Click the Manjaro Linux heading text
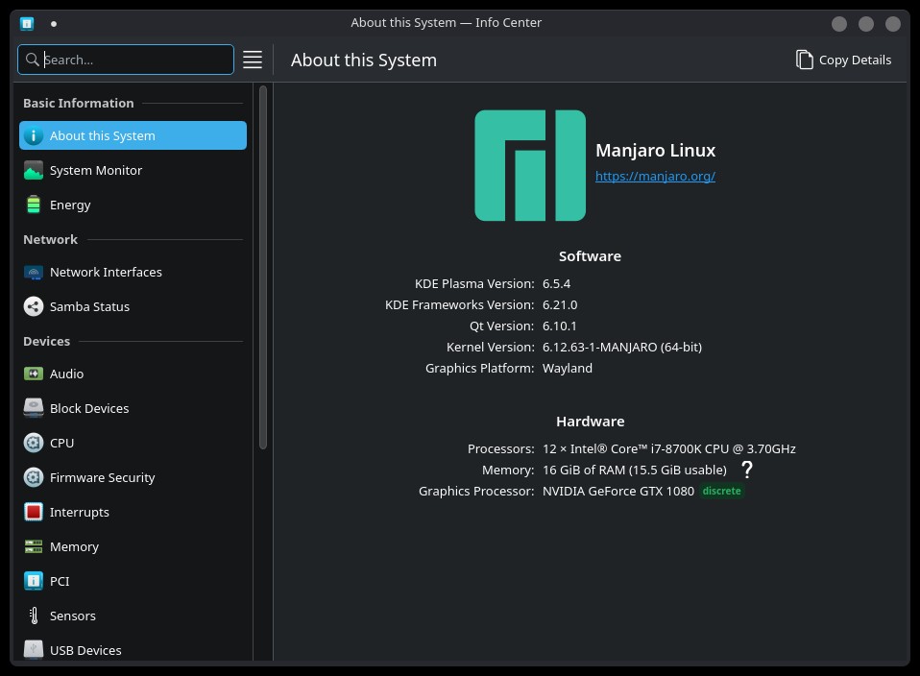This screenshot has width=920, height=676. (655, 150)
